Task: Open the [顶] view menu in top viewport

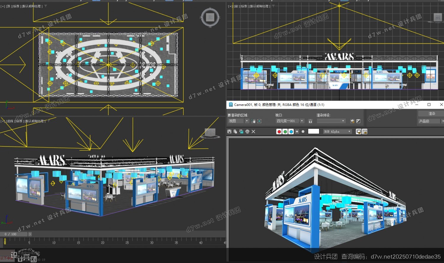Action: pos(9,6)
